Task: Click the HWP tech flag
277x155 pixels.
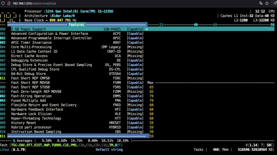Action: click(x=47, y=145)
